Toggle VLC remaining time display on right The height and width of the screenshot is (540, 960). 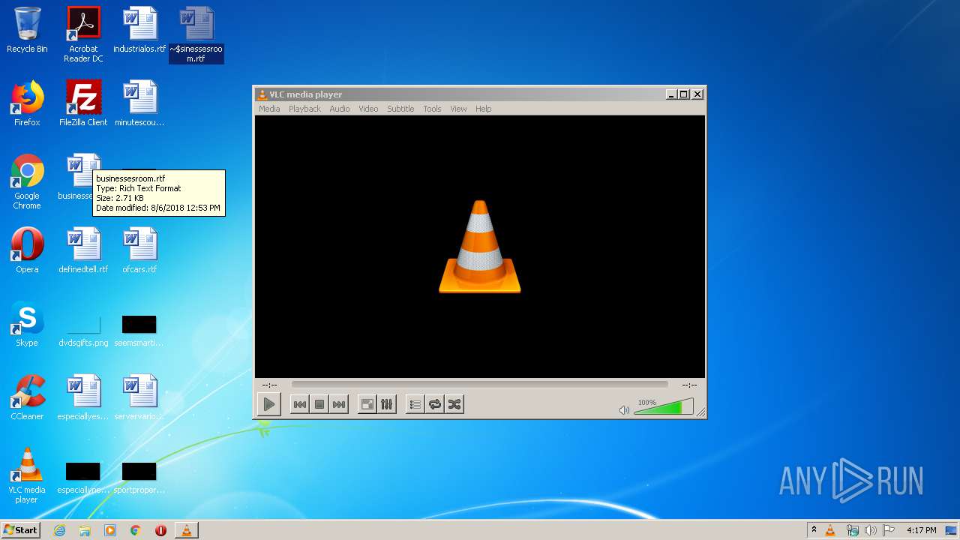pos(689,385)
